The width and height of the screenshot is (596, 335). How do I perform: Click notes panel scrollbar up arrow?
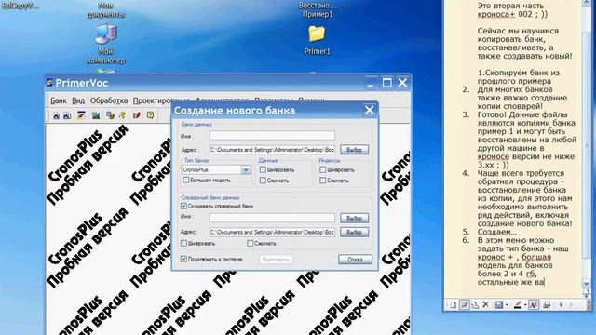pos(586,2)
